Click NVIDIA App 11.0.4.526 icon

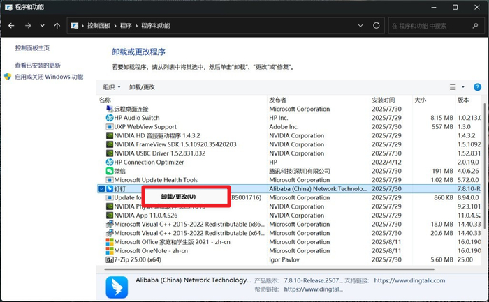tap(110, 216)
